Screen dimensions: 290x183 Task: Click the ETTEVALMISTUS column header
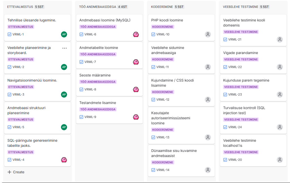click(x=20, y=7)
